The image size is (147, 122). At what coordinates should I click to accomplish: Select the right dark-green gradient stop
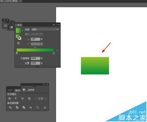click(x=54, y=53)
